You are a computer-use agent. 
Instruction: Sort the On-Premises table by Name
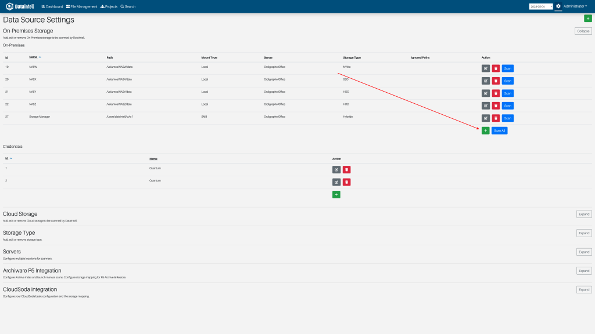pos(35,57)
